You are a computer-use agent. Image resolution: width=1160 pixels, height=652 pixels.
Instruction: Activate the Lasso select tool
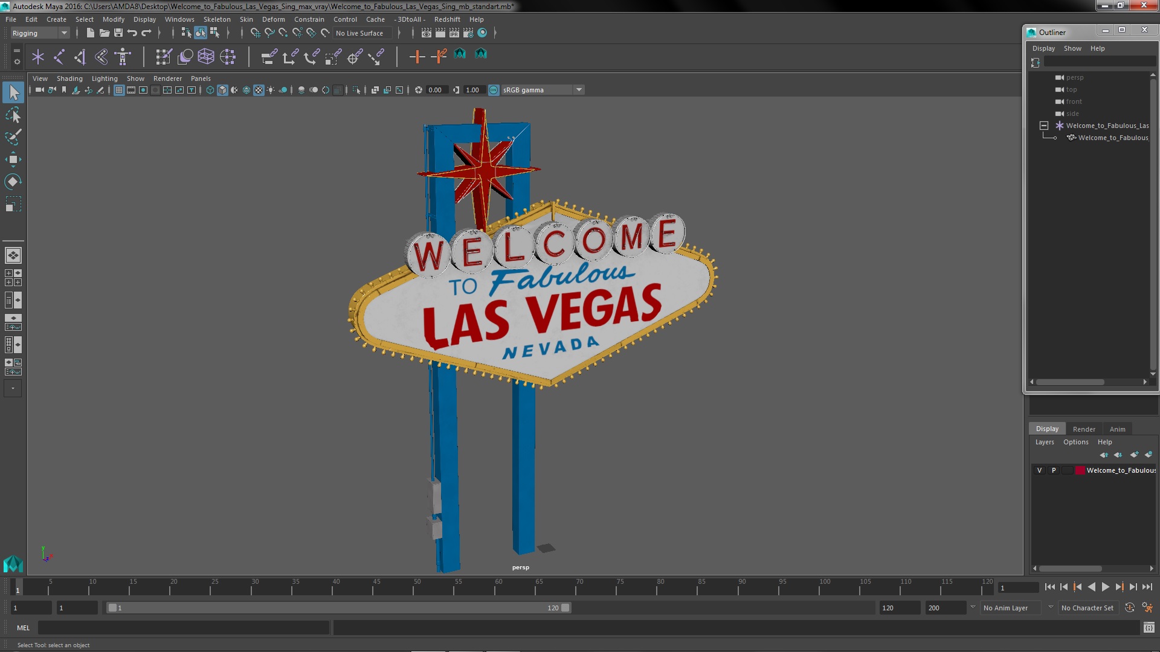[13, 115]
